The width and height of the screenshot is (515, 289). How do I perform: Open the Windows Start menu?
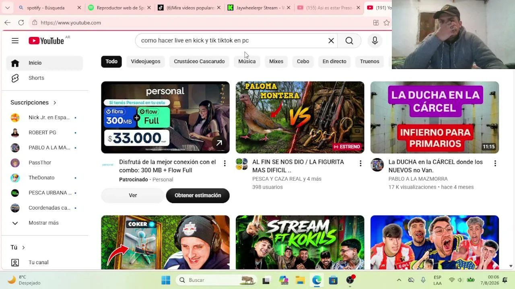tap(166, 280)
